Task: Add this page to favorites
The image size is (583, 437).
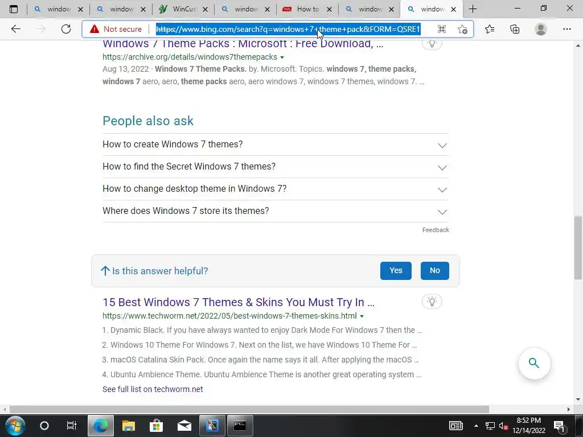Action: point(462,29)
